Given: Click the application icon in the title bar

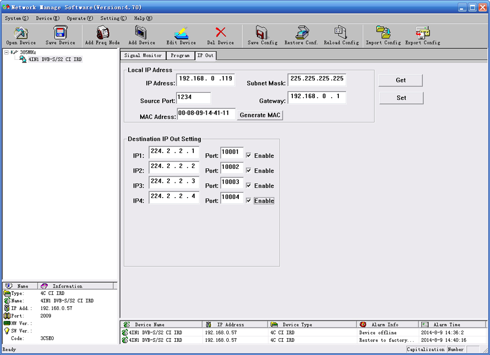Looking at the screenshot, I should pos(6,7).
